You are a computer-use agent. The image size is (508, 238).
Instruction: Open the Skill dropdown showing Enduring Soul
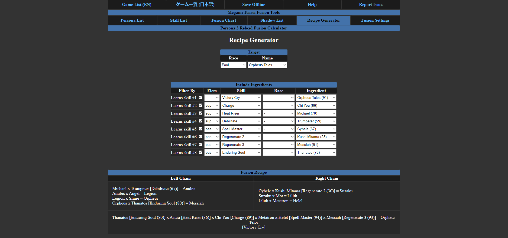pos(241,153)
